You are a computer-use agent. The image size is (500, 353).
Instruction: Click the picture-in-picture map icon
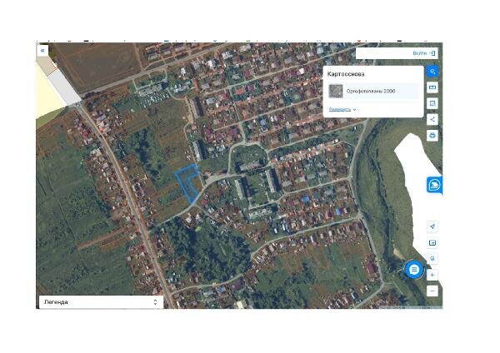(432, 243)
